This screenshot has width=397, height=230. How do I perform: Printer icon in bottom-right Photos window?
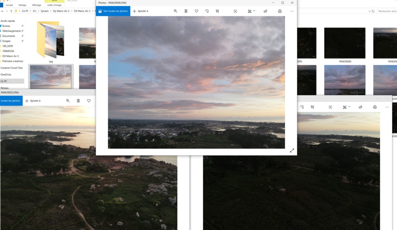pyautogui.click(x=375, y=107)
